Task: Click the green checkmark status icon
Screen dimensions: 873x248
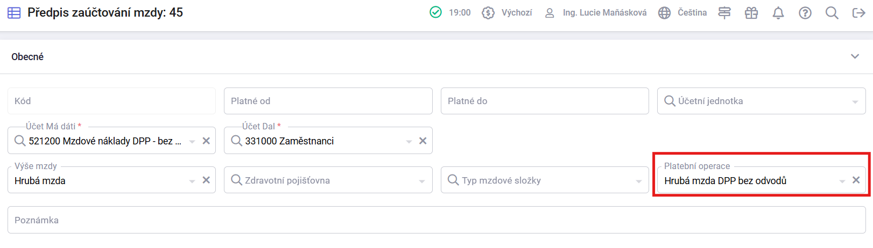Action: (435, 12)
